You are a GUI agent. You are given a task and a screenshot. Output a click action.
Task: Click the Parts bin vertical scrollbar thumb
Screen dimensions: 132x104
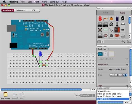point(129,20)
